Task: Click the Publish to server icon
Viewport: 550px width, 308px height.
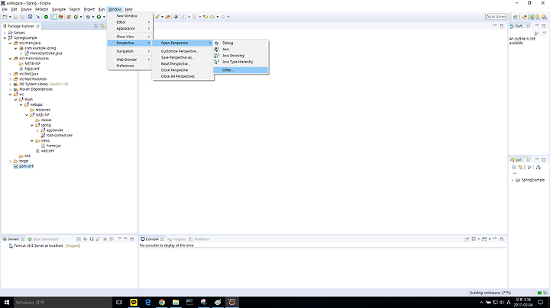Action: (112, 239)
